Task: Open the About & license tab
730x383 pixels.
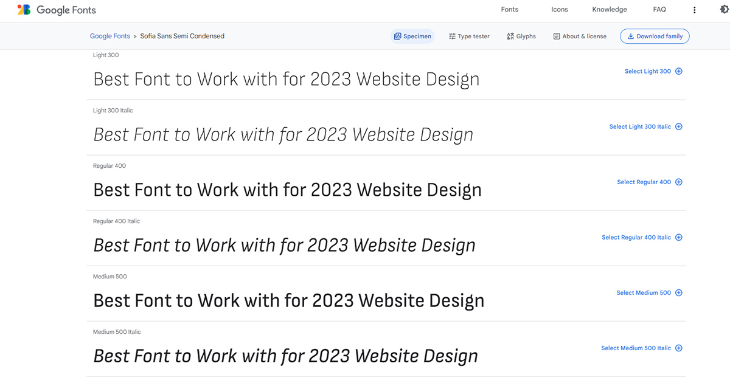Action: tap(580, 36)
